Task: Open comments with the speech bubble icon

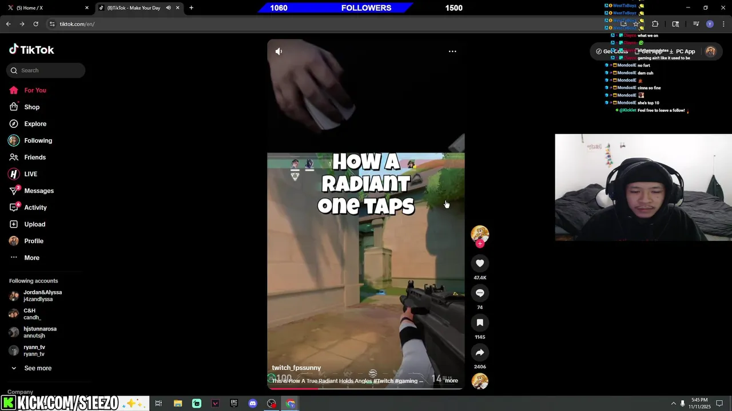Action: pyautogui.click(x=480, y=293)
